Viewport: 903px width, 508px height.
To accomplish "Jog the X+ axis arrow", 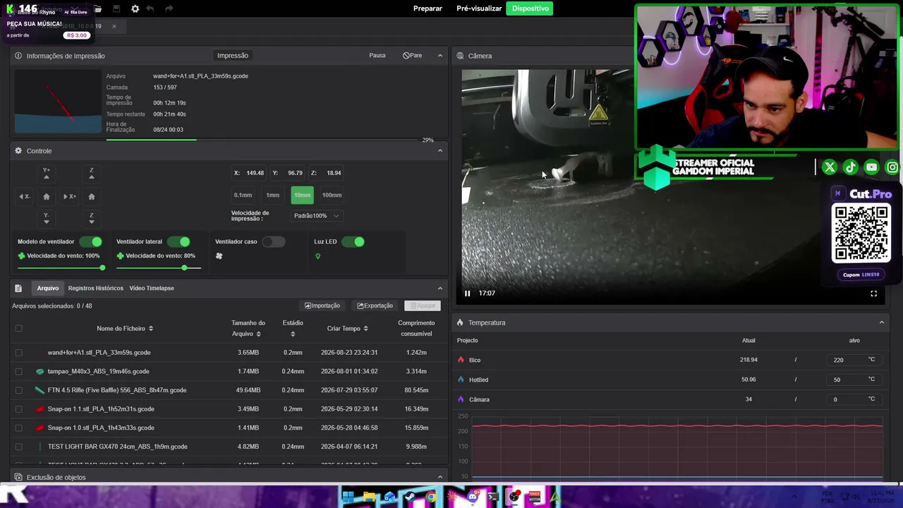I will pos(69,196).
